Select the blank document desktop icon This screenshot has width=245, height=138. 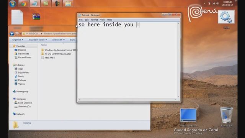tap(17, 17)
